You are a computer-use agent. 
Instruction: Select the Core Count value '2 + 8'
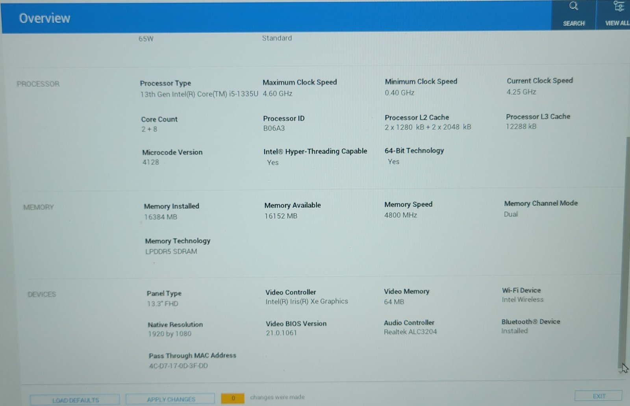(x=149, y=129)
